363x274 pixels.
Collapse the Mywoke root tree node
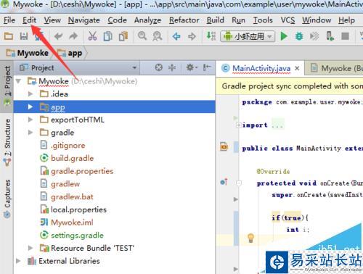pyautogui.click(x=18, y=81)
